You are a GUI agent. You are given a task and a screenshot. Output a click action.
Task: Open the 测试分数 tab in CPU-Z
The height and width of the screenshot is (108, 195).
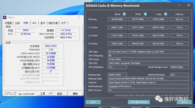(53, 23)
